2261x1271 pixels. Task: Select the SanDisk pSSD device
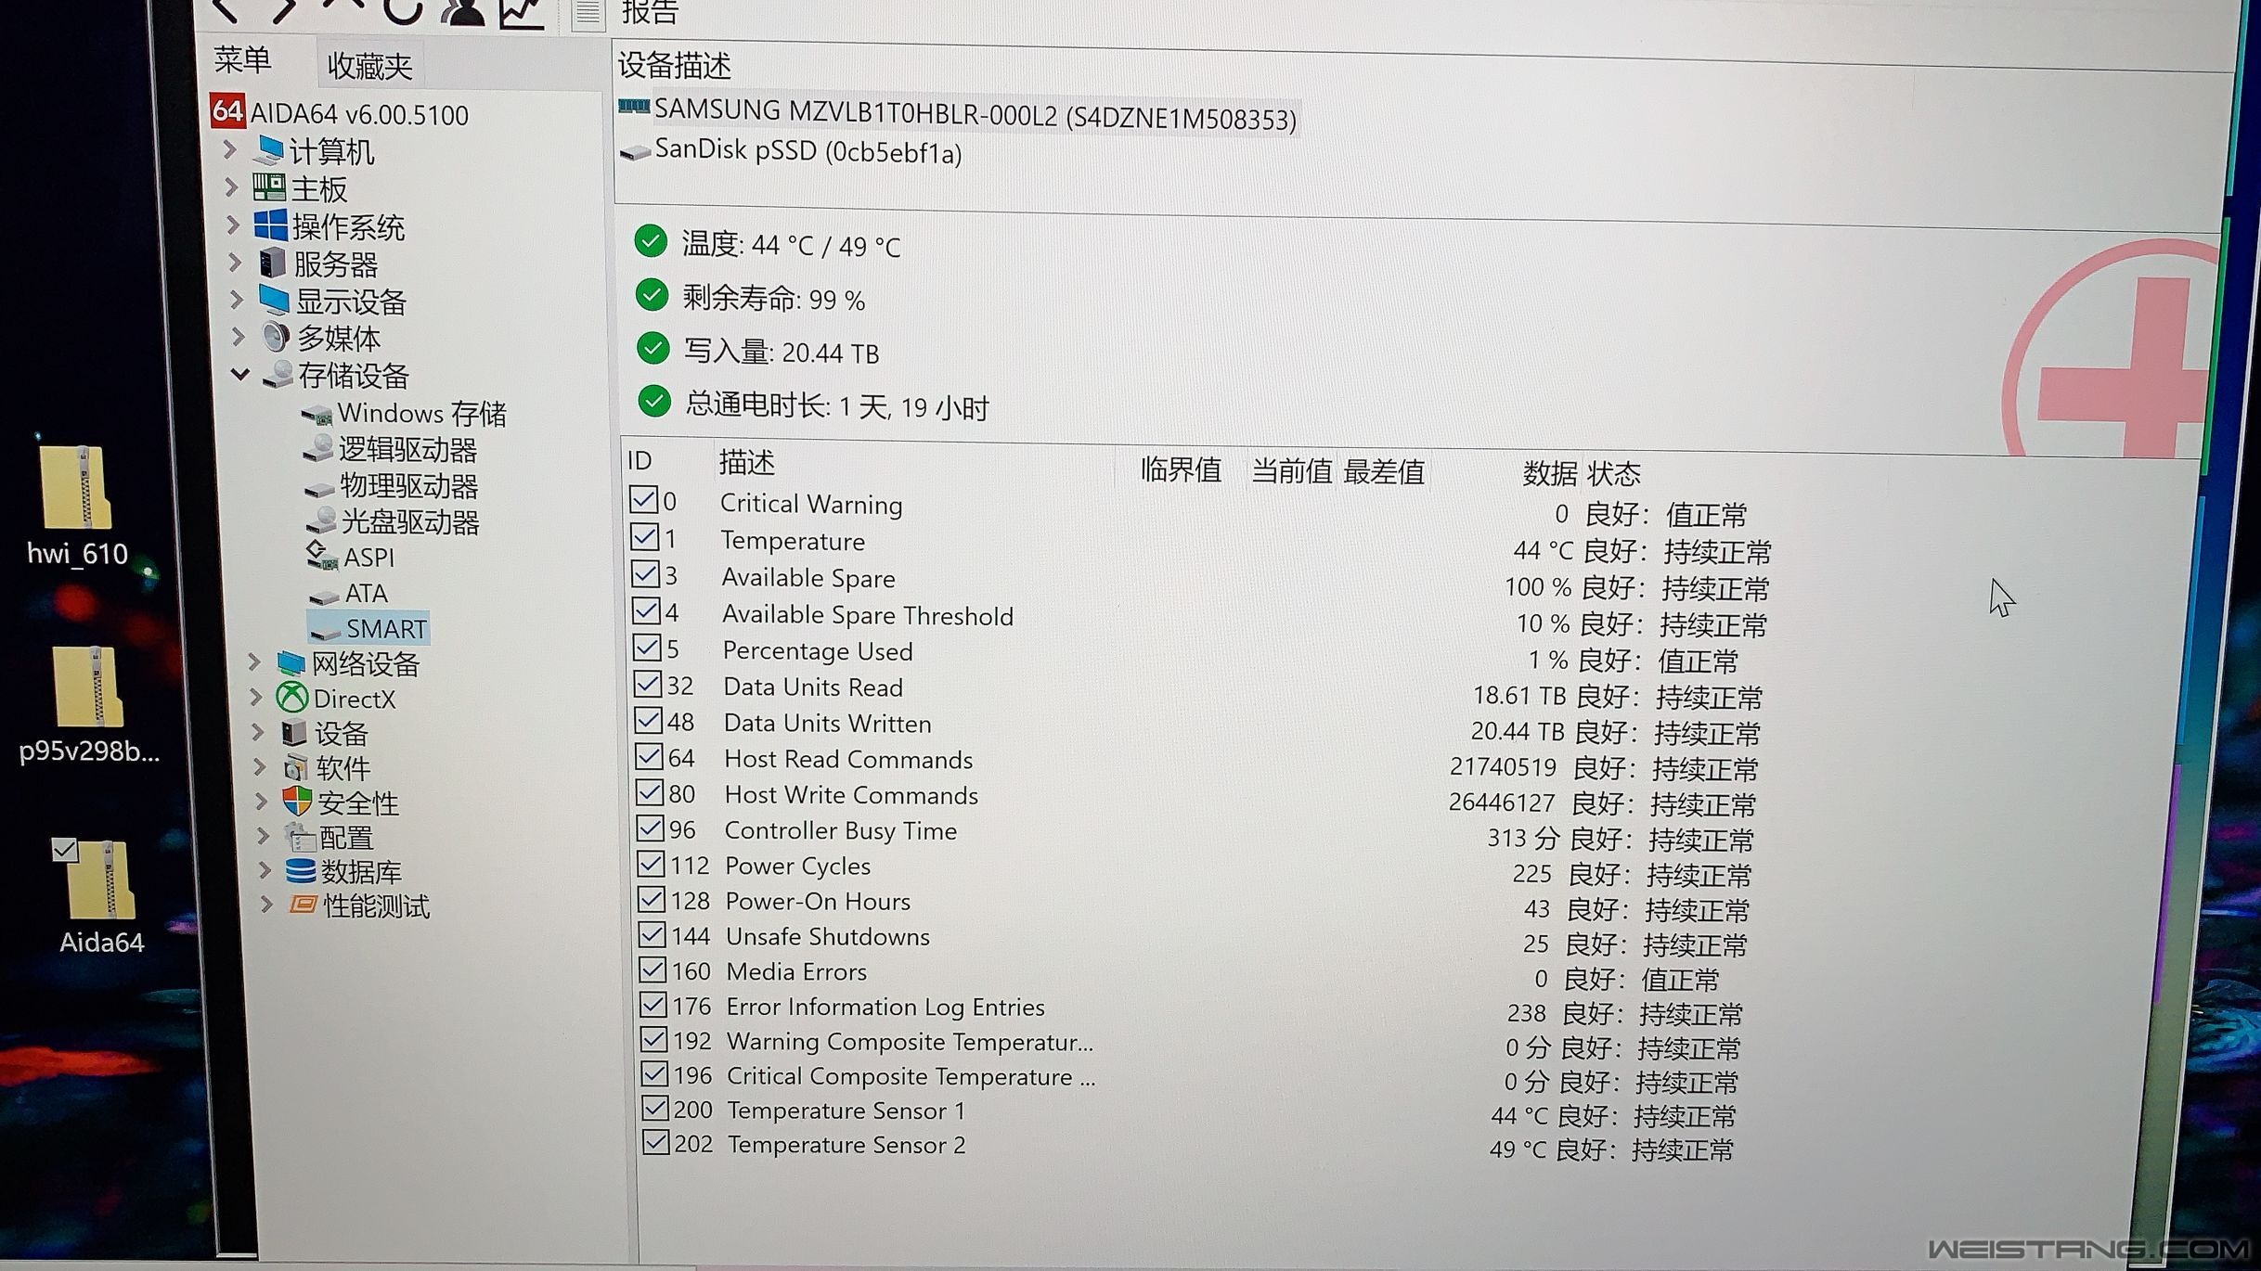pos(791,151)
